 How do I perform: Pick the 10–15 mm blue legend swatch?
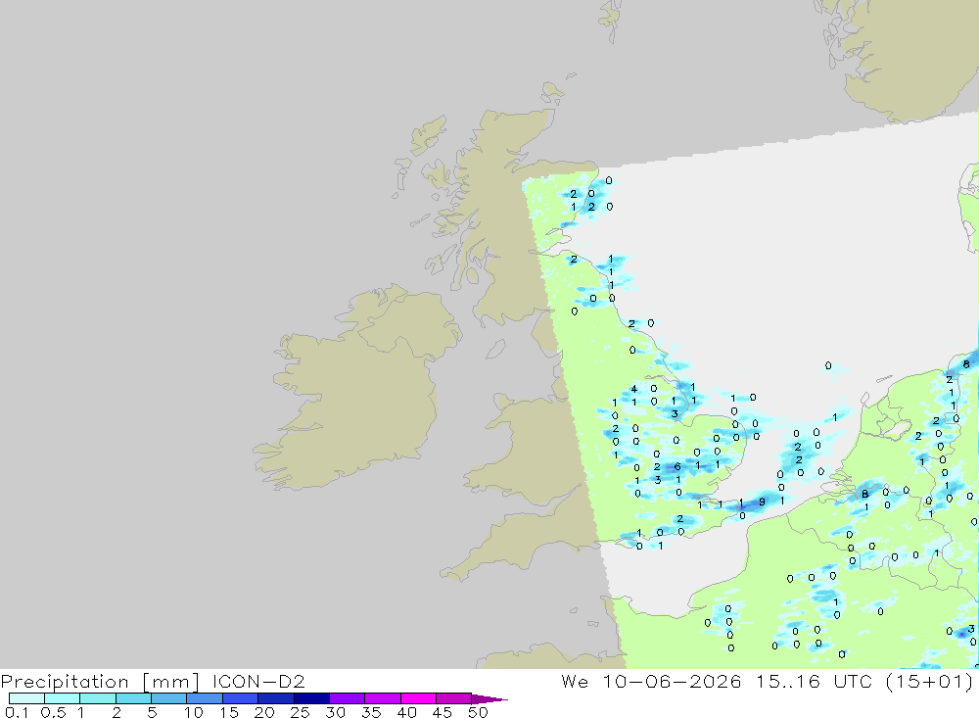tap(205, 698)
